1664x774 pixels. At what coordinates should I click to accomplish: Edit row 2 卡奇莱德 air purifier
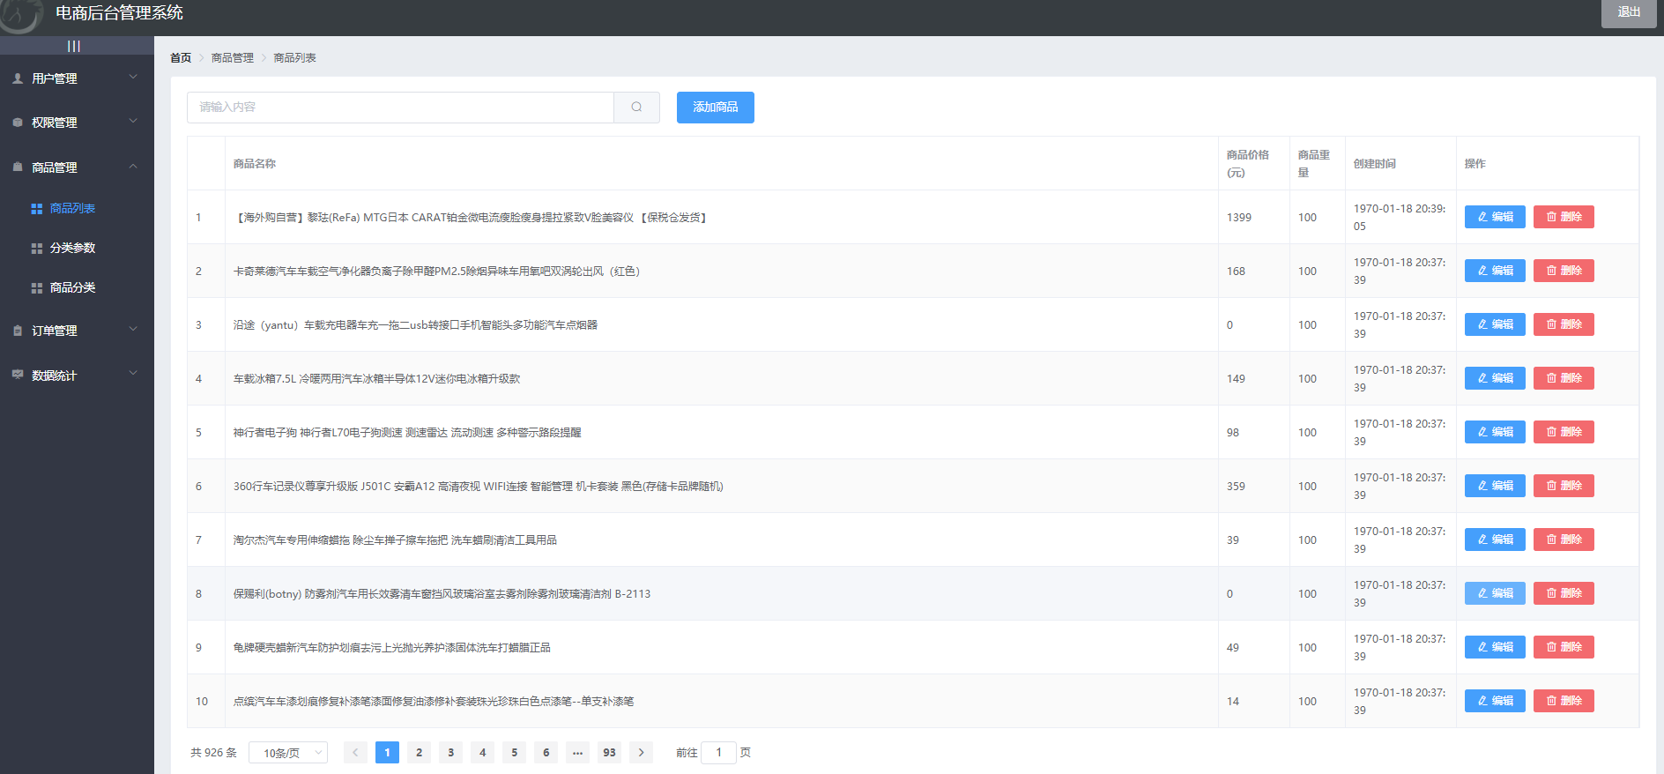[1495, 271]
